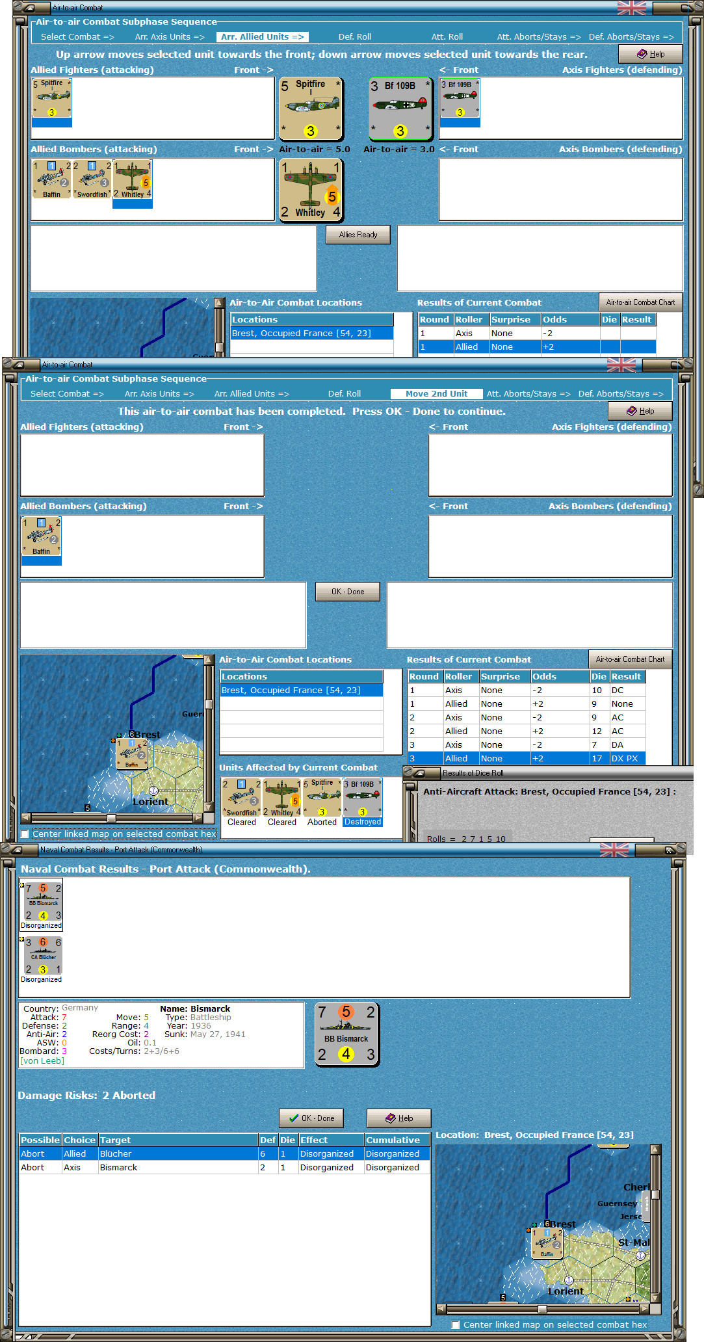Open Help in the second air combat window
The height and width of the screenshot is (1342, 704).
click(x=640, y=411)
